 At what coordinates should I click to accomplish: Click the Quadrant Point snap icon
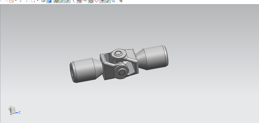[97, 1]
